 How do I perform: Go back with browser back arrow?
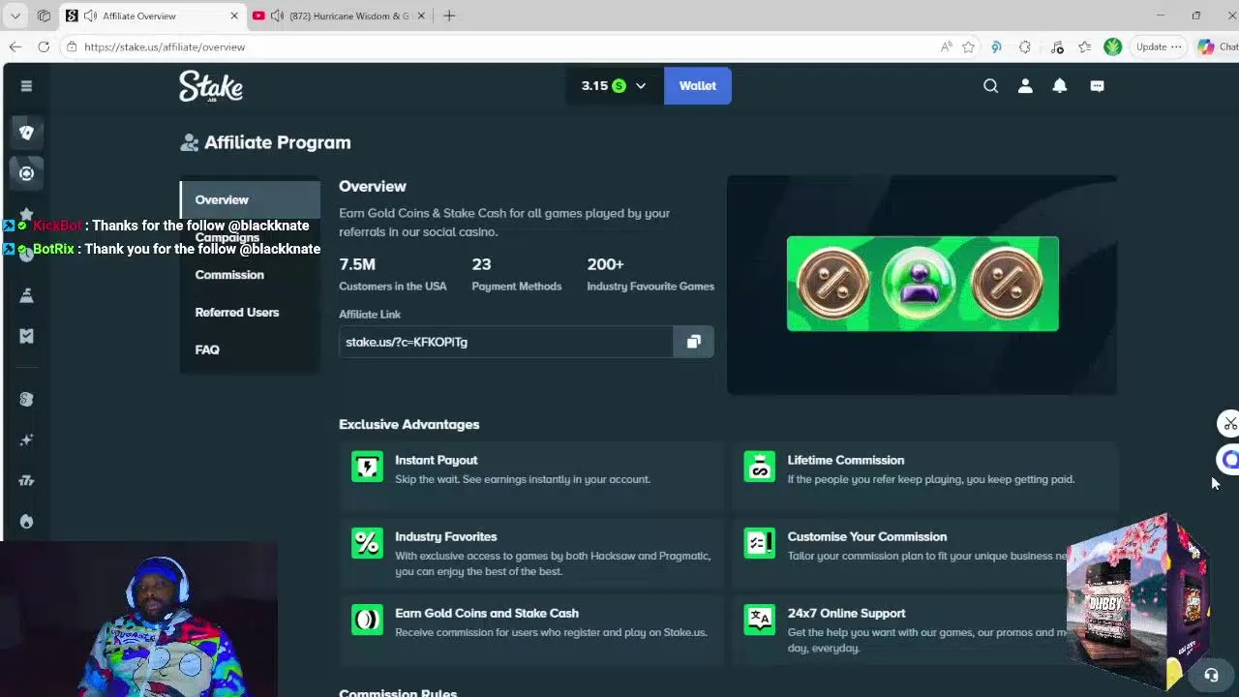[15, 46]
